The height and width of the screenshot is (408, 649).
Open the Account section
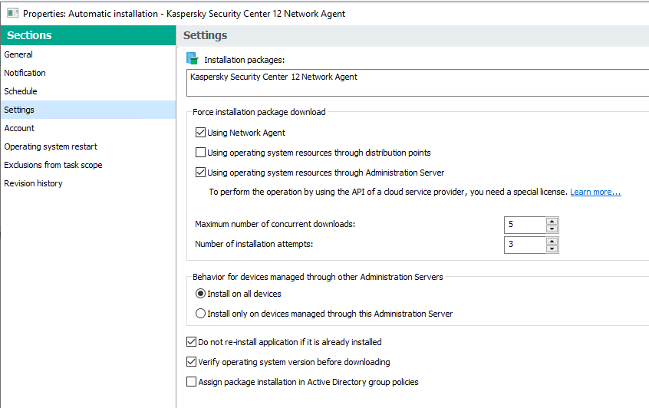[x=19, y=128]
